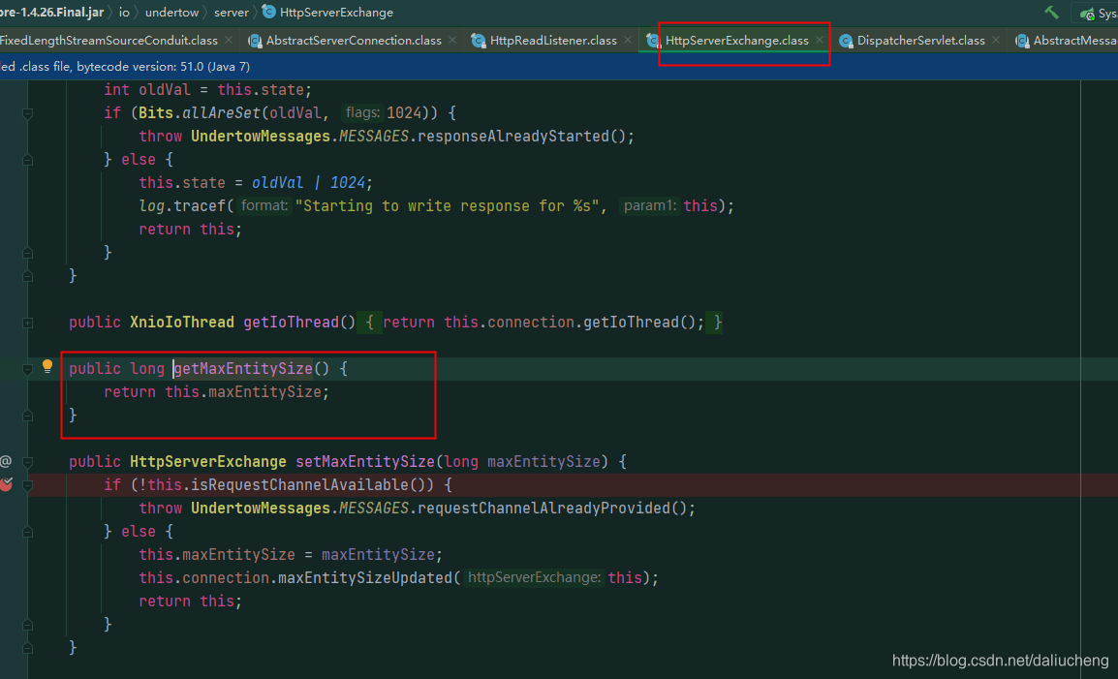Click the maxEntitySizeUpdated method call
Screen dimensions: 1118x679
tap(365, 577)
